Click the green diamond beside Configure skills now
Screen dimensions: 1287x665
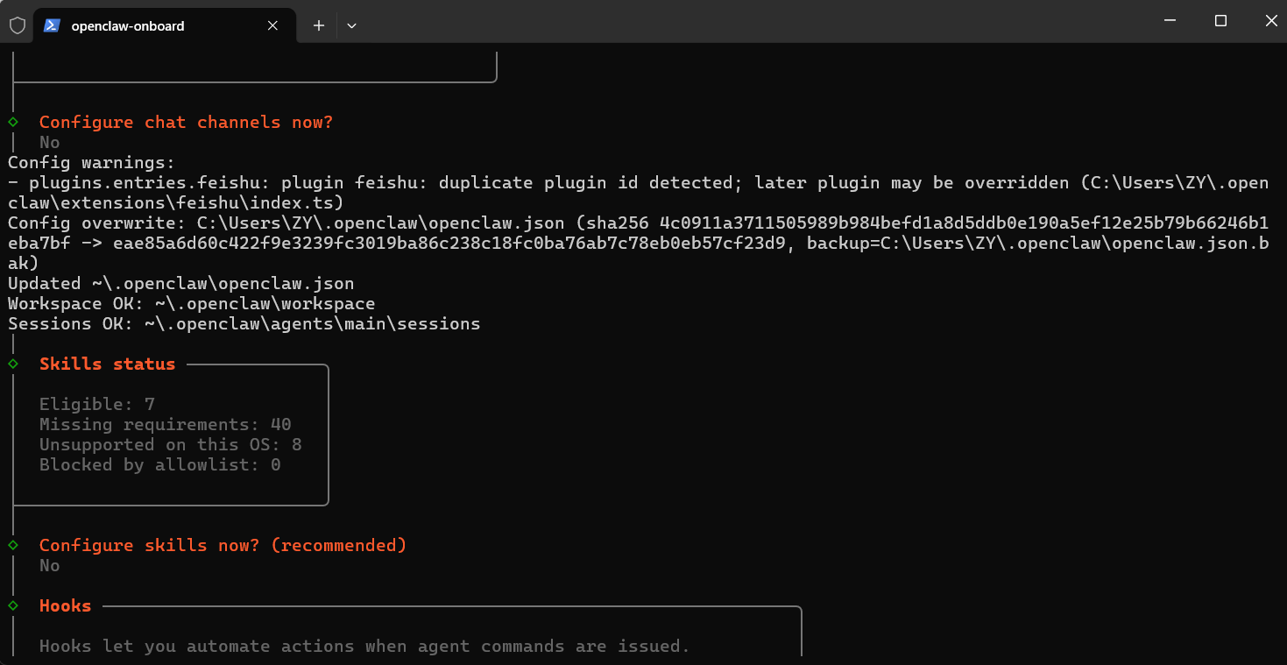13,545
